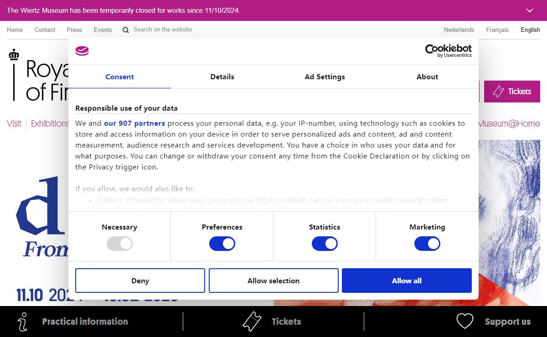Click the blue and red artwork thumbnail
The width and height of the screenshot is (547, 337).
pyautogui.click(x=510, y=223)
